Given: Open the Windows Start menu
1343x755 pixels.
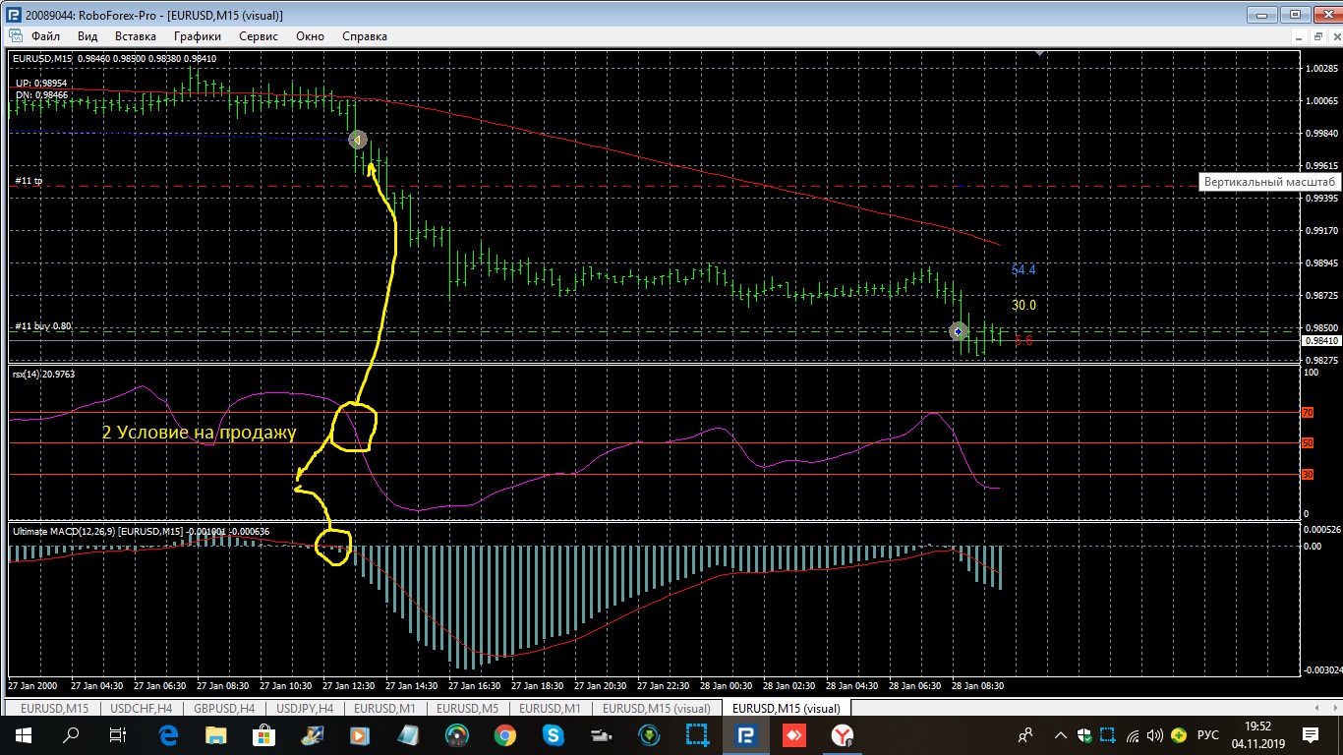Looking at the screenshot, I should coord(23,734).
